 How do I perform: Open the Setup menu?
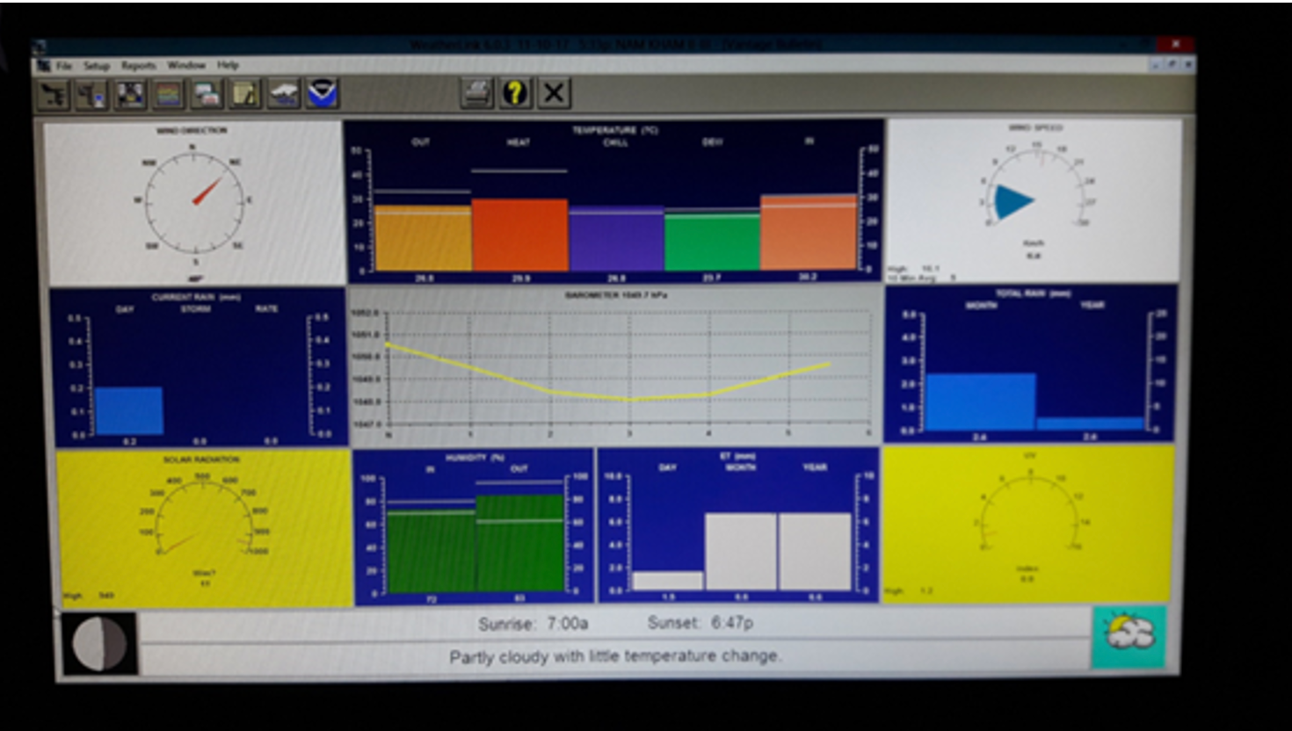pos(97,66)
